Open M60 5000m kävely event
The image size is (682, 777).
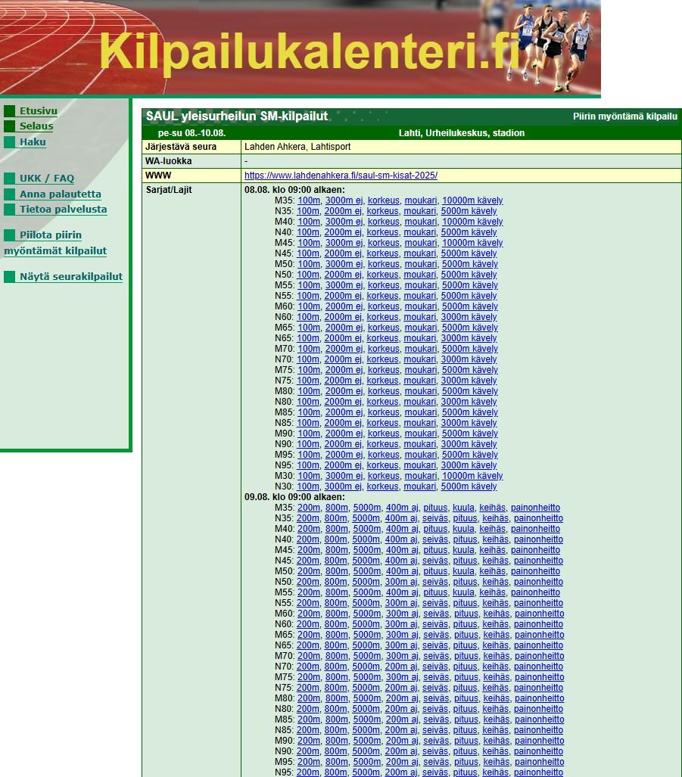click(x=470, y=306)
